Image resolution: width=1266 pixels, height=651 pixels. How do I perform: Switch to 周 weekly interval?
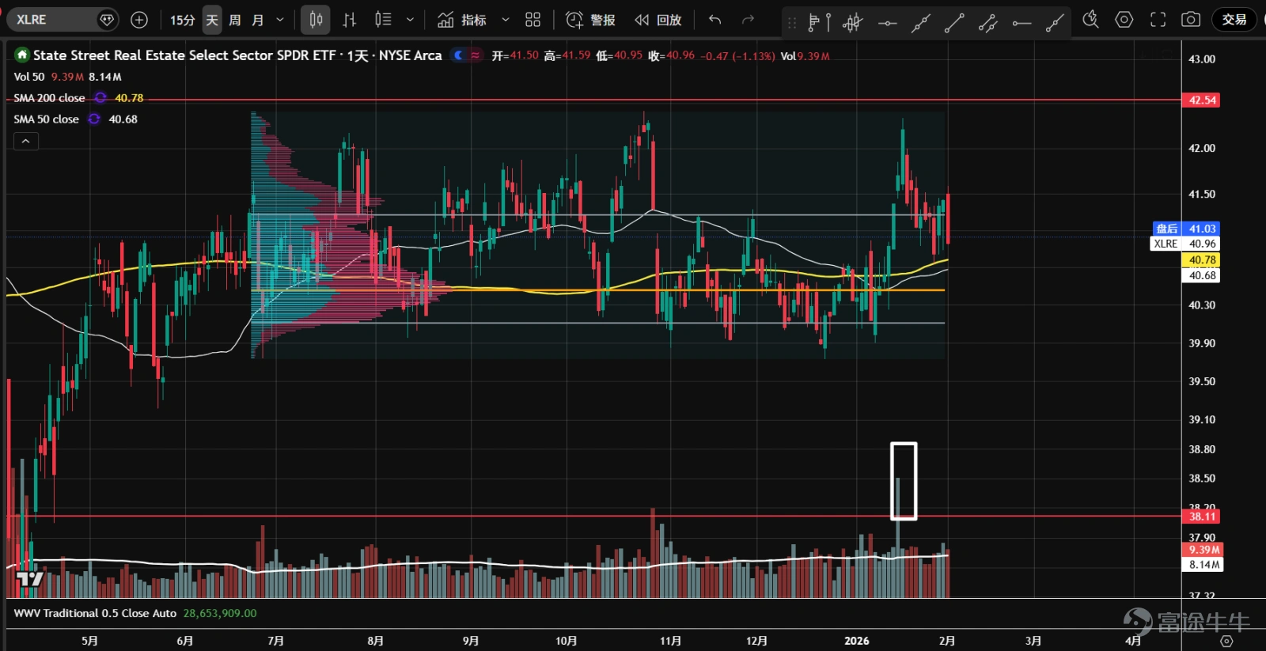(235, 20)
